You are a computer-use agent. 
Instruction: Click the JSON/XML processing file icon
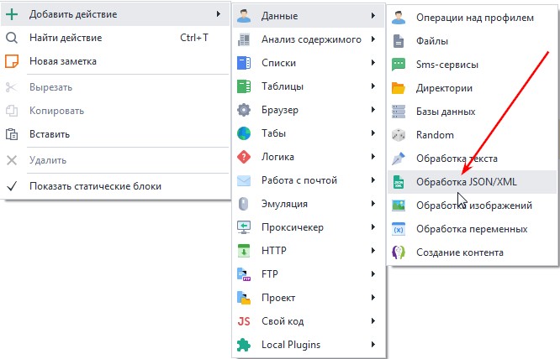pyautogui.click(x=399, y=182)
